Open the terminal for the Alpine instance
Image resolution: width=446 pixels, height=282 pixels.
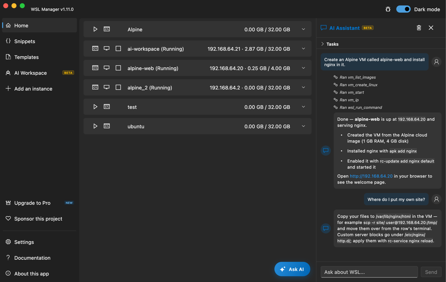point(107,29)
